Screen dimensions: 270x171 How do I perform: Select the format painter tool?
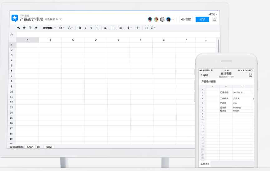tap(30, 28)
